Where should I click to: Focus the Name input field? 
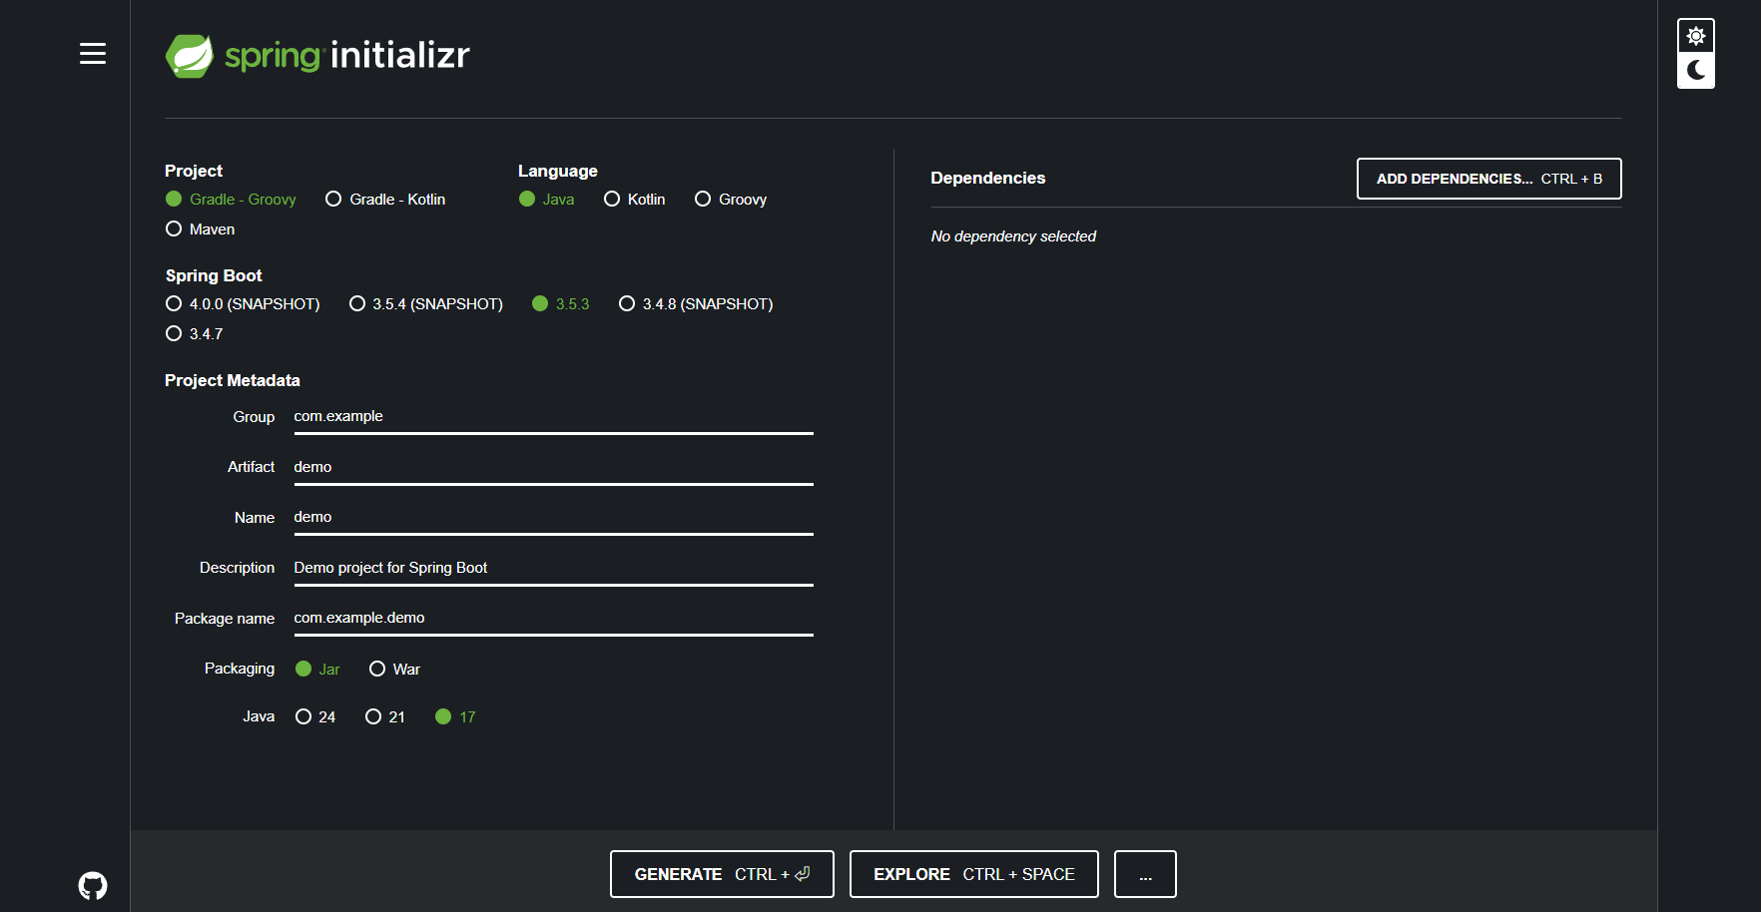(553, 518)
